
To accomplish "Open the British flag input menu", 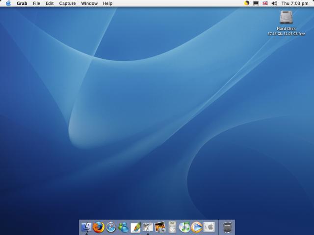I will point(265,3).
